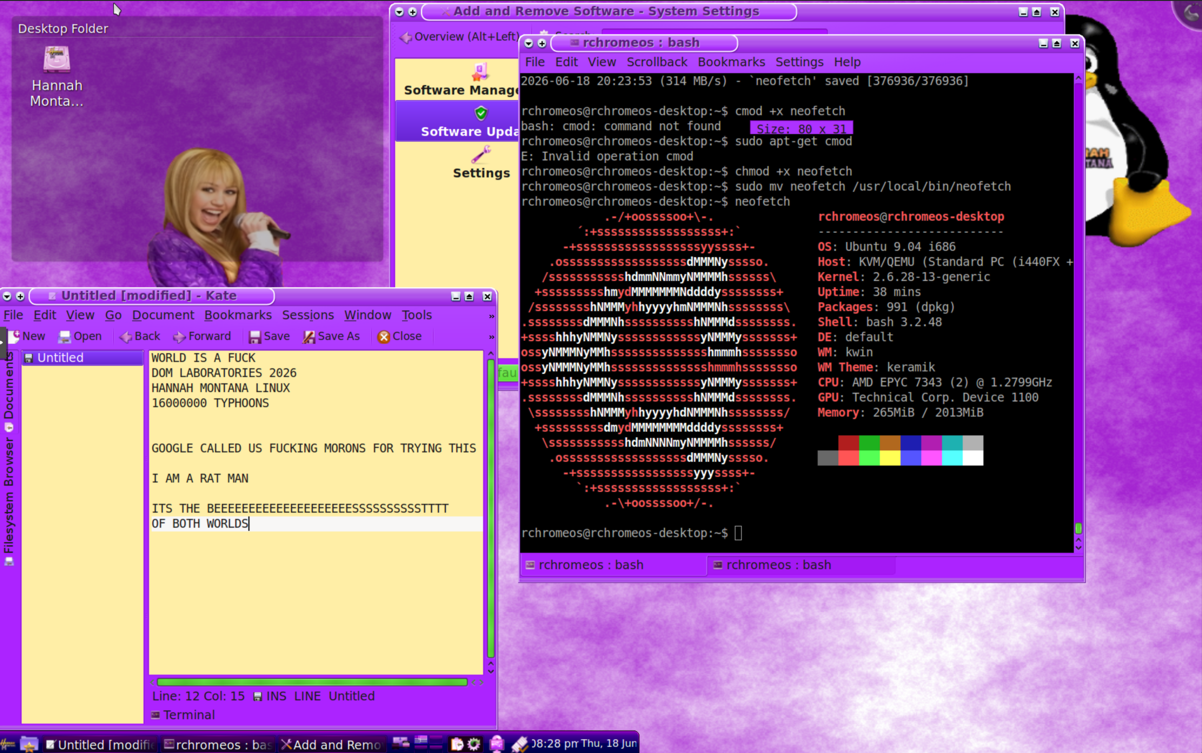
Task: Click the Terminal icon at Kate's bottom
Action: tap(155, 715)
